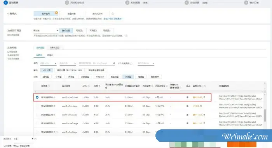This screenshot has width=272, height=148.
Task: Choose the 抢占式实例 billing option
Action: 97,14
